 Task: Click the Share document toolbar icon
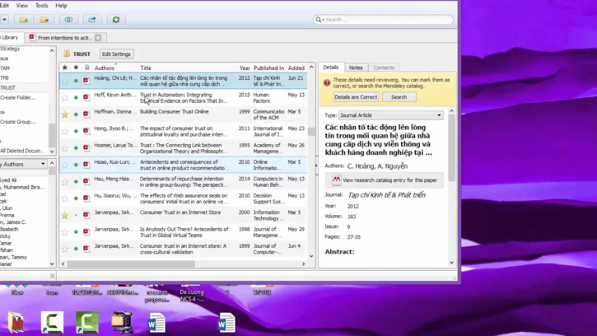92,20
